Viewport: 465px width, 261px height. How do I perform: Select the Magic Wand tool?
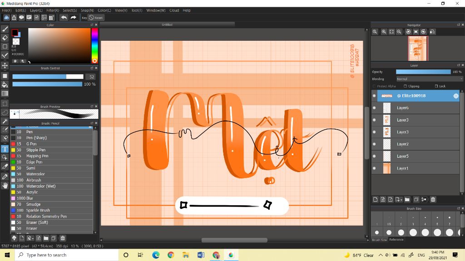point(5,121)
